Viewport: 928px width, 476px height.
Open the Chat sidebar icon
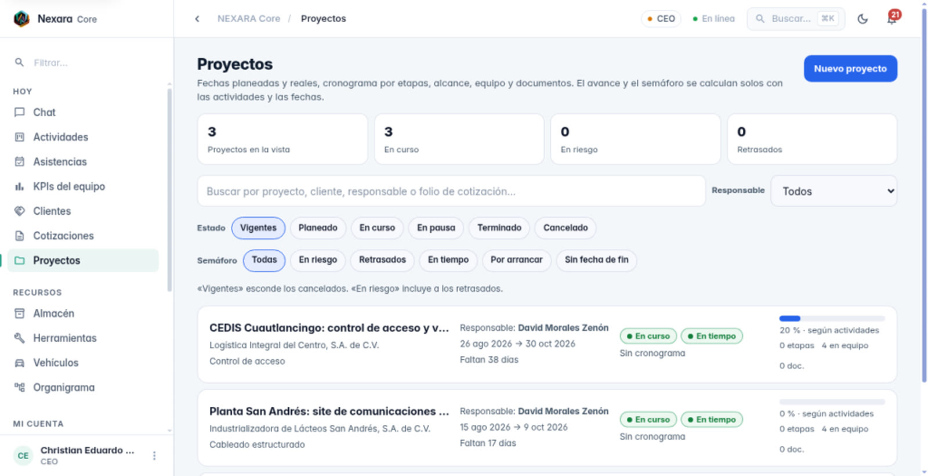point(20,112)
